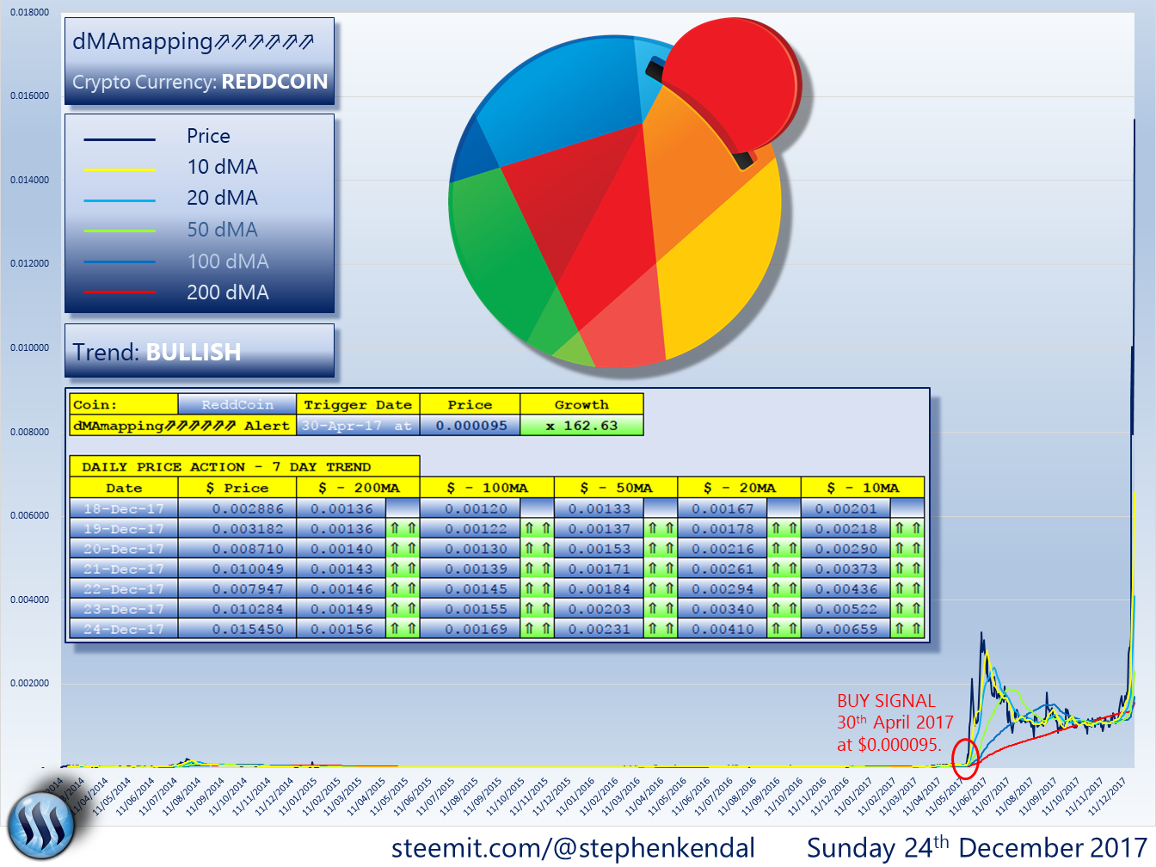Viewport: 1156px width, 867px height.
Task: Select price cell 0.007947
Action: (x=237, y=589)
